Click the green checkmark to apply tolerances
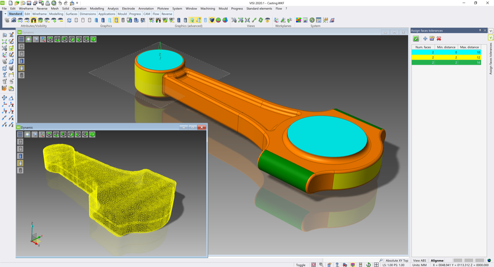The height and width of the screenshot is (267, 494). tap(416, 39)
